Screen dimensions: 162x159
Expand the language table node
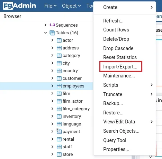click(x=52, y=124)
